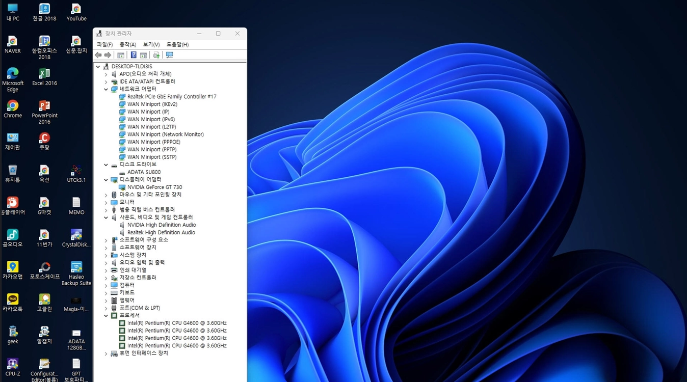Select the 카카오톡 desktop icon
Viewport: 687px width, 382px height.
pos(13,303)
